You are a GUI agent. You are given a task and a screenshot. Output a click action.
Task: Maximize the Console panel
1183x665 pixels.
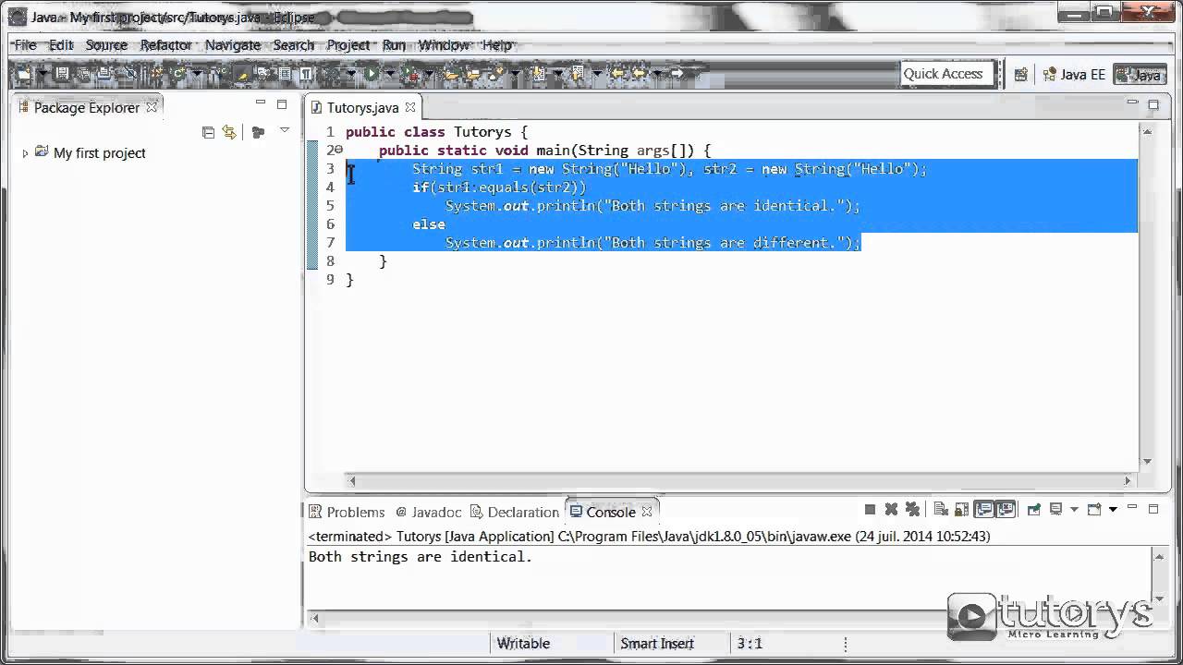tap(1153, 509)
